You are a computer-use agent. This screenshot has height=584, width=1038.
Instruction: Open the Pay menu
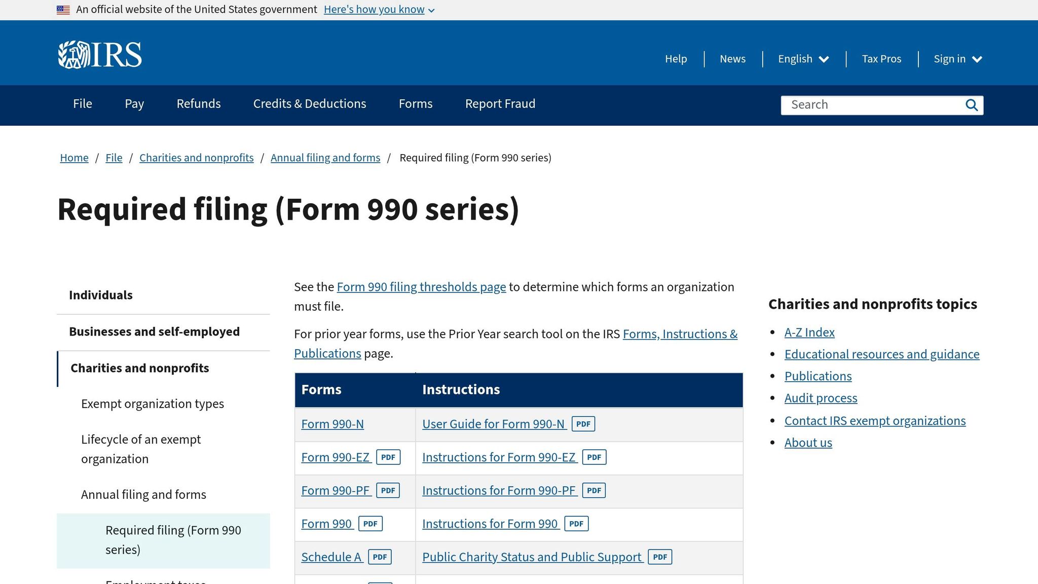(x=134, y=104)
